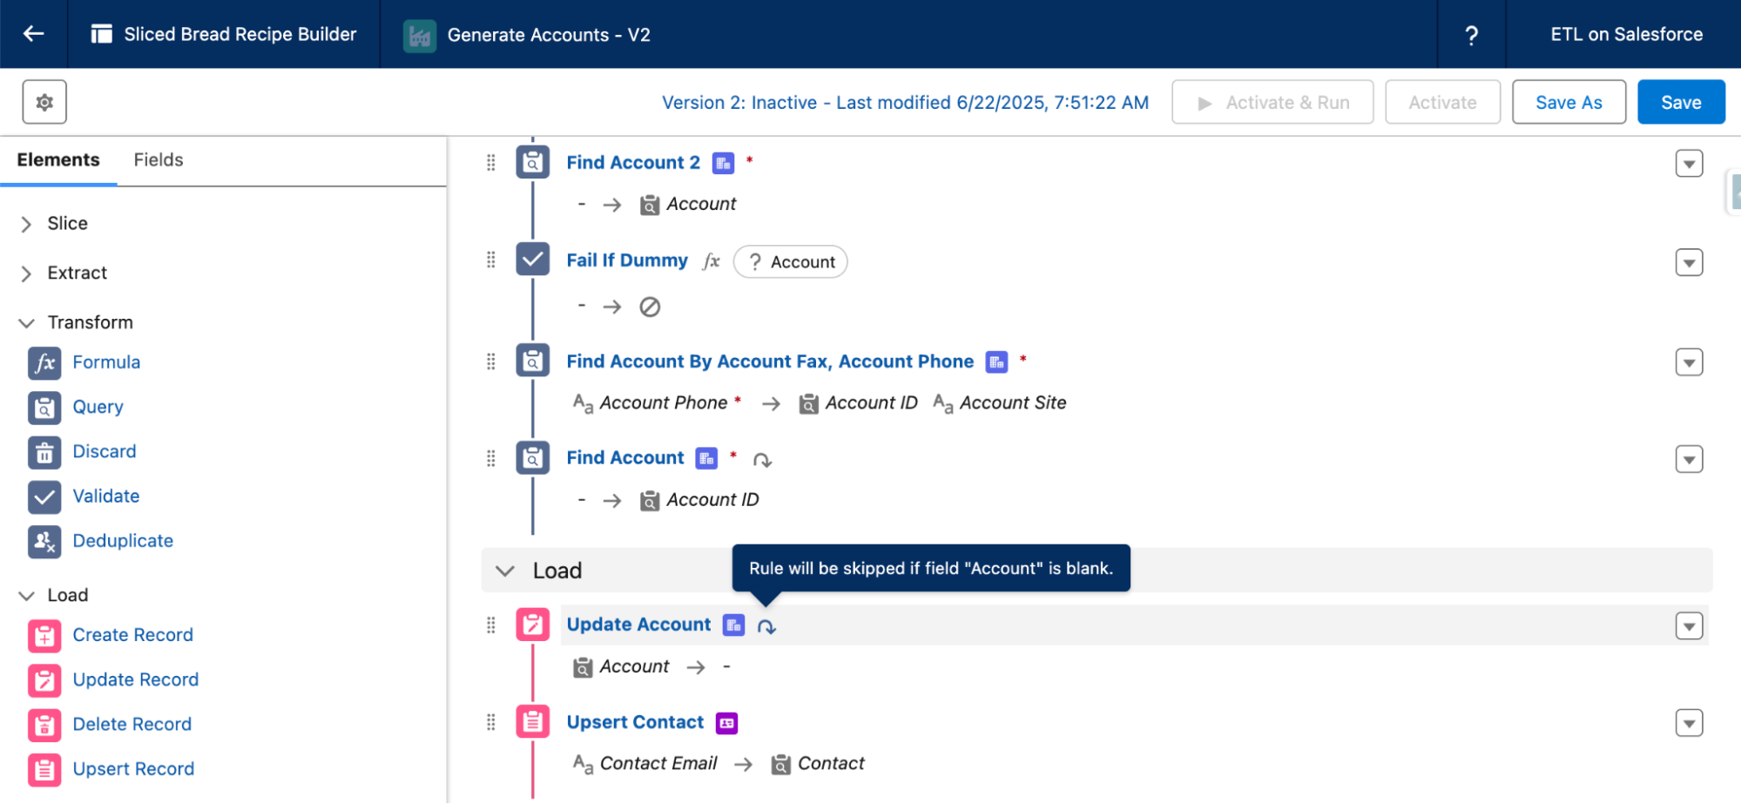Add a Deduplicate element

pos(122,541)
